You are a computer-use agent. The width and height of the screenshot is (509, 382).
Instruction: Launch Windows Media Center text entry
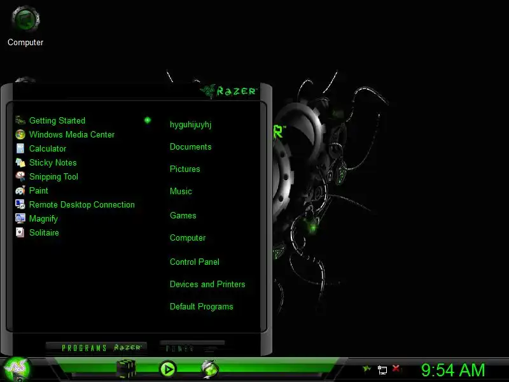72,134
